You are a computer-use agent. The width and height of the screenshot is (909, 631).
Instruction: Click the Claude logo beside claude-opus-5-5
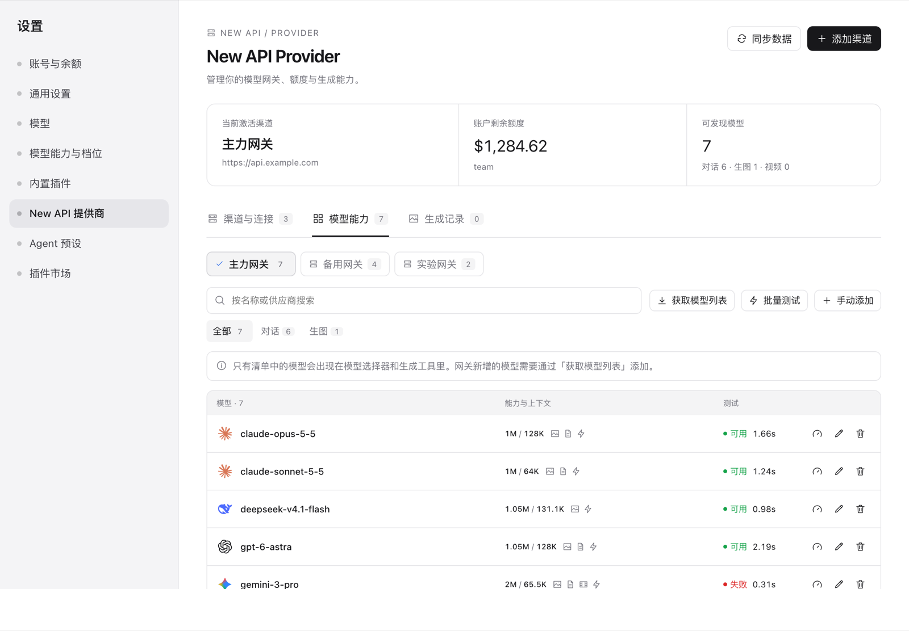(x=225, y=434)
